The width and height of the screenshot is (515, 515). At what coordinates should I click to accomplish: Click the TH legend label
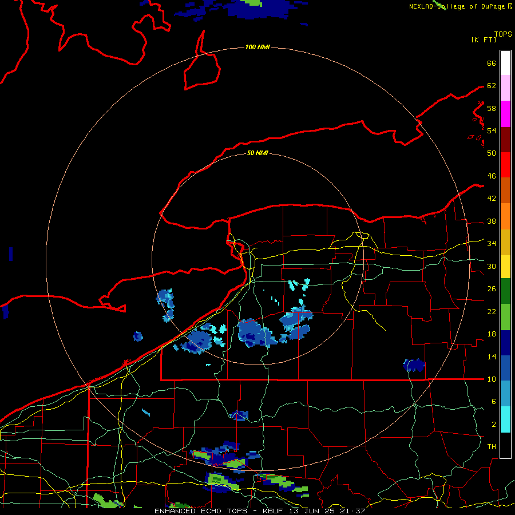(492, 447)
